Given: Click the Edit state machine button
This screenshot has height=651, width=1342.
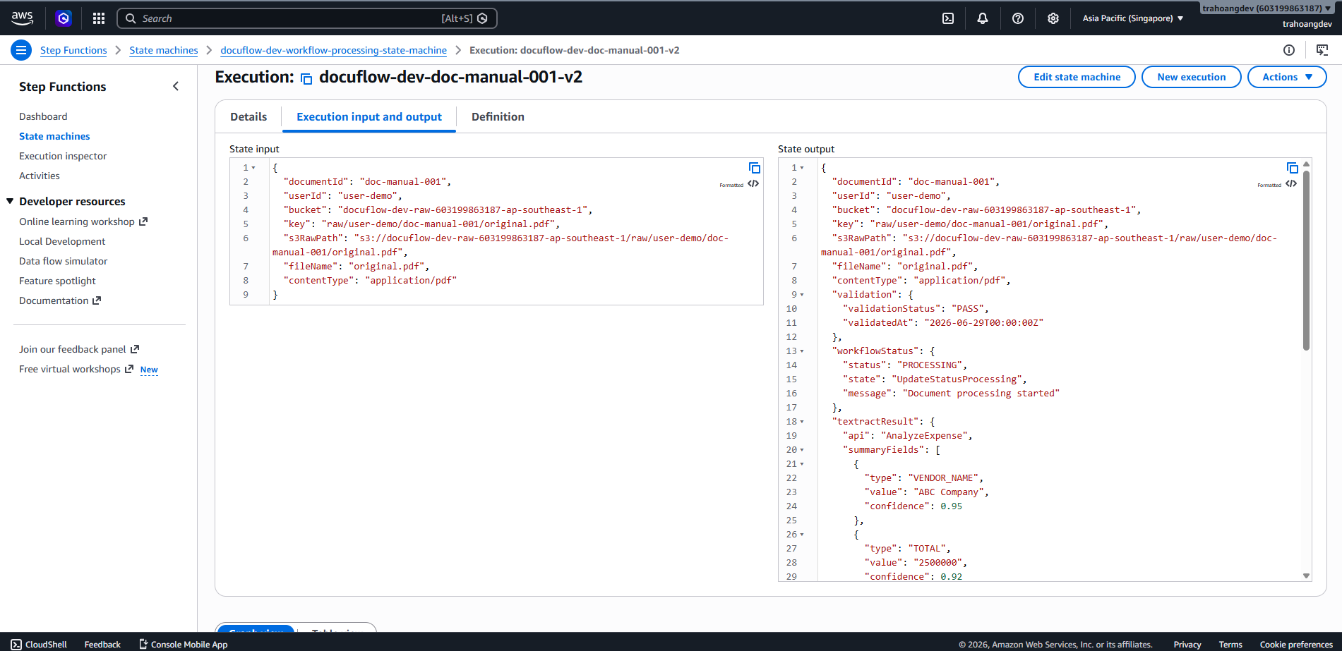Looking at the screenshot, I should coord(1077,77).
